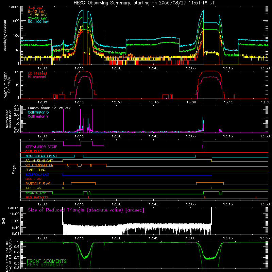Click the 13:00 tick under the particle rates plot
The image size is (272, 272).
(191, 102)
